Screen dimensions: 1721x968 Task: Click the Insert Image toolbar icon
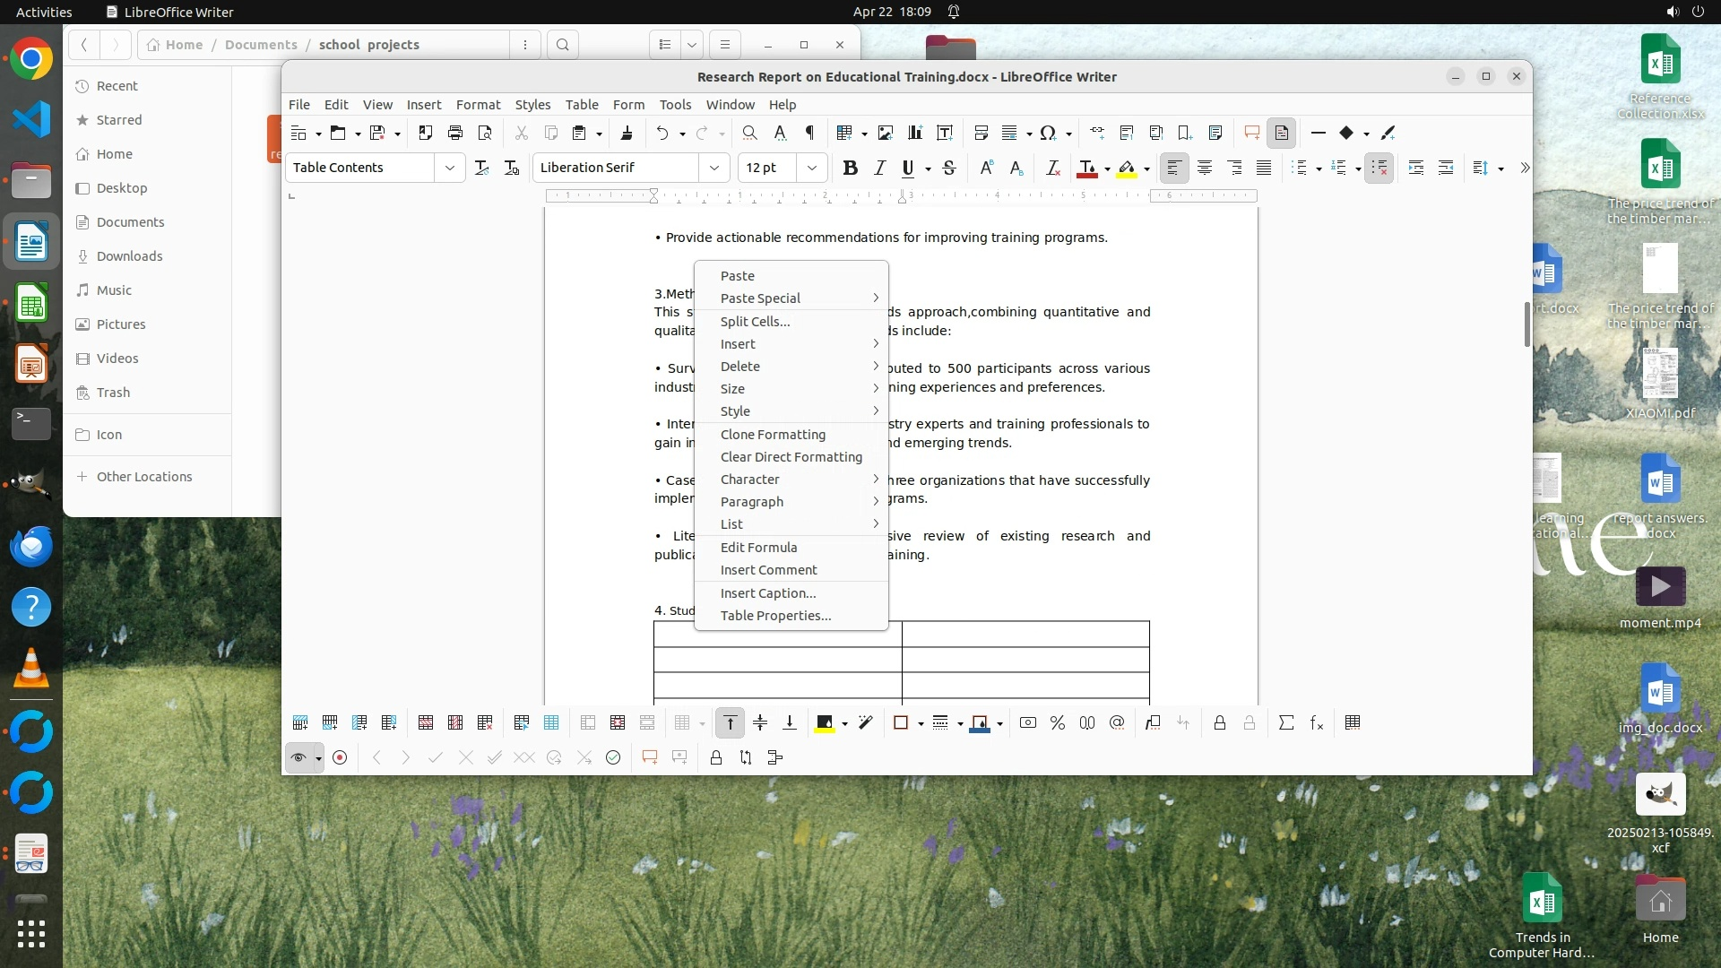point(886,133)
